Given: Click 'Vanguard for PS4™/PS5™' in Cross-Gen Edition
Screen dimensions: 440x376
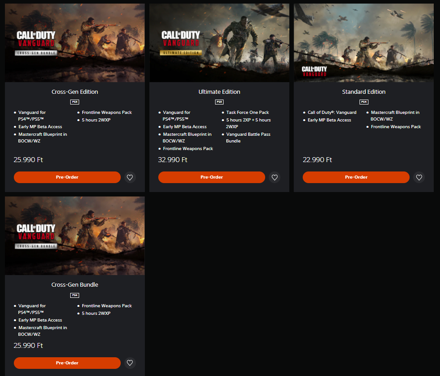Looking at the screenshot, I should [x=32, y=116].
